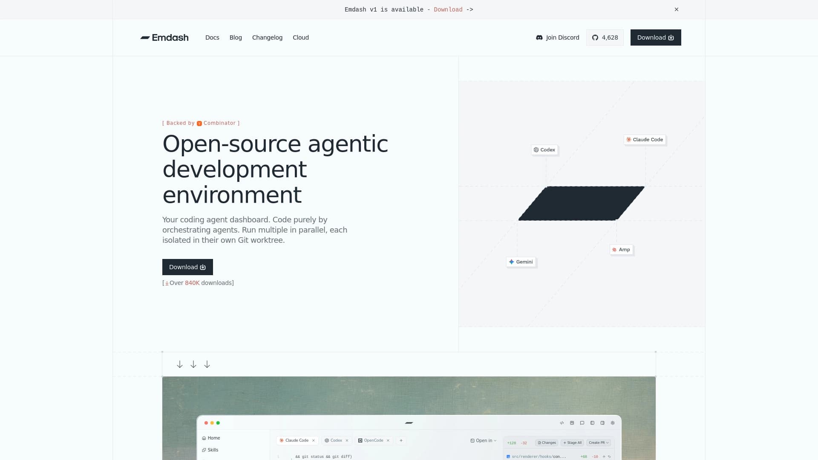Viewport: 818px width, 460px height.
Task: Dismiss the Emdash v1 announcement banner
Action: coord(677,9)
